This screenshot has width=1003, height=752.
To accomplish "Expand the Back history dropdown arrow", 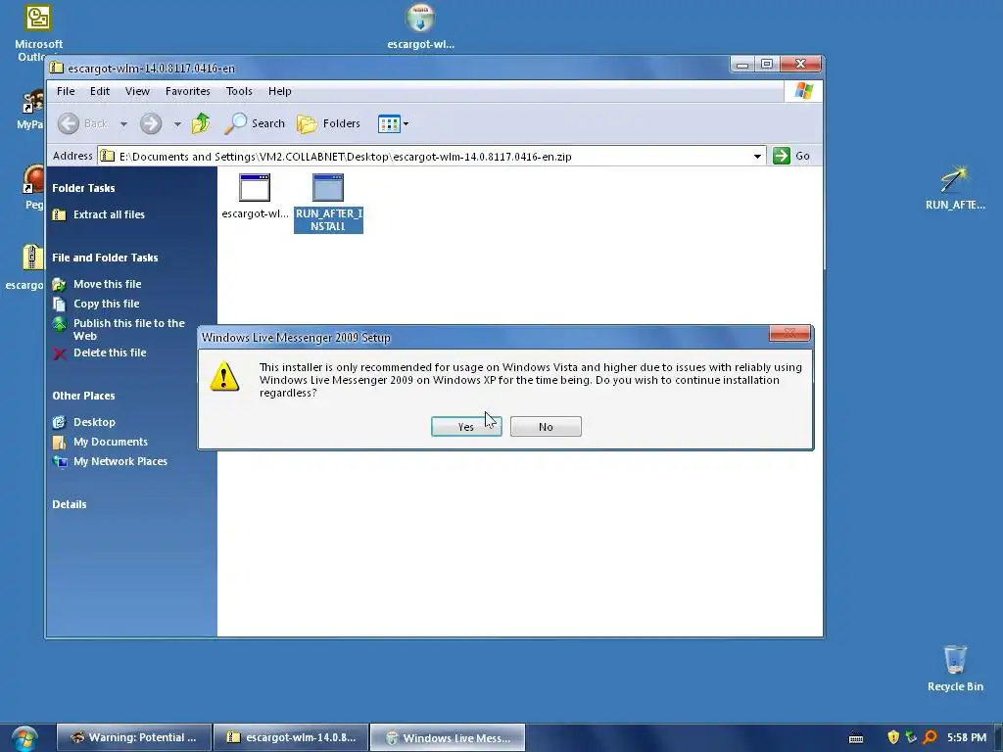I will (123, 124).
